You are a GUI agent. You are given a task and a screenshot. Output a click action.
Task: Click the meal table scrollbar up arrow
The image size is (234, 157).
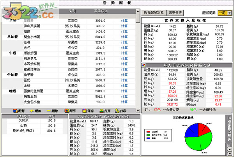click(x=138, y=11)
